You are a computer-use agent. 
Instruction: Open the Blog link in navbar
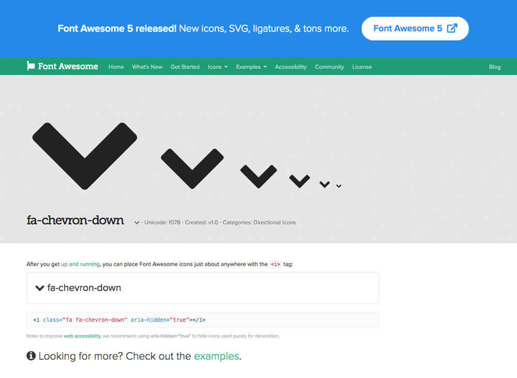495,67
